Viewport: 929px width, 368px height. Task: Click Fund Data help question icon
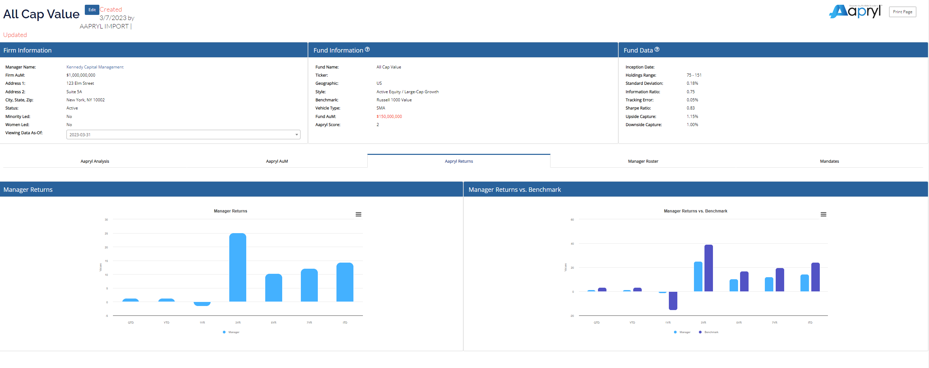coord(657,49)
